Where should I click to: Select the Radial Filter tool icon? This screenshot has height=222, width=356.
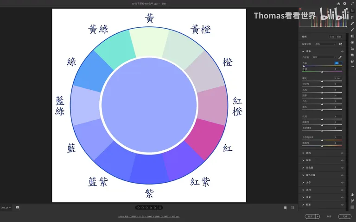pos(352,43)
